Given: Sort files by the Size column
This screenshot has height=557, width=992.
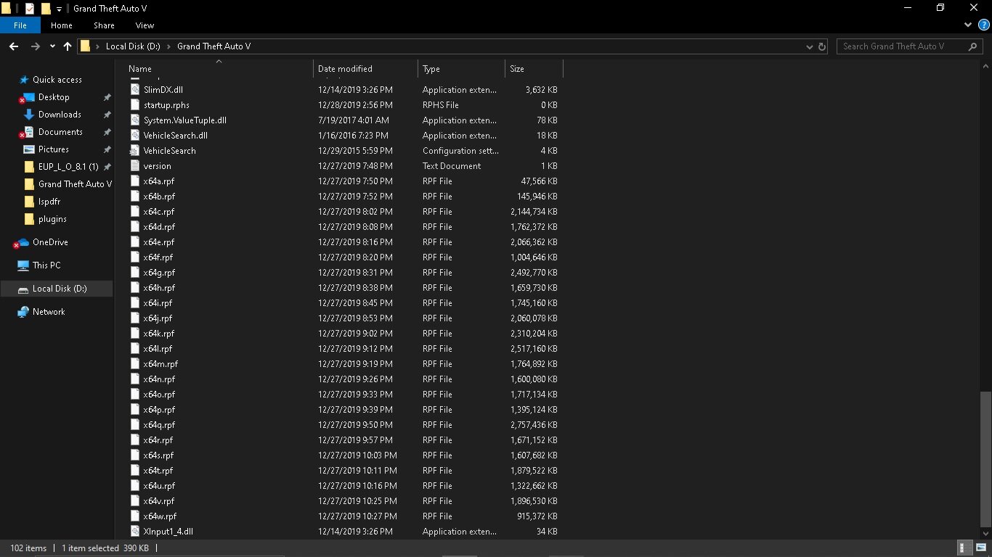Looking at the screenshot, I should 534,69.
